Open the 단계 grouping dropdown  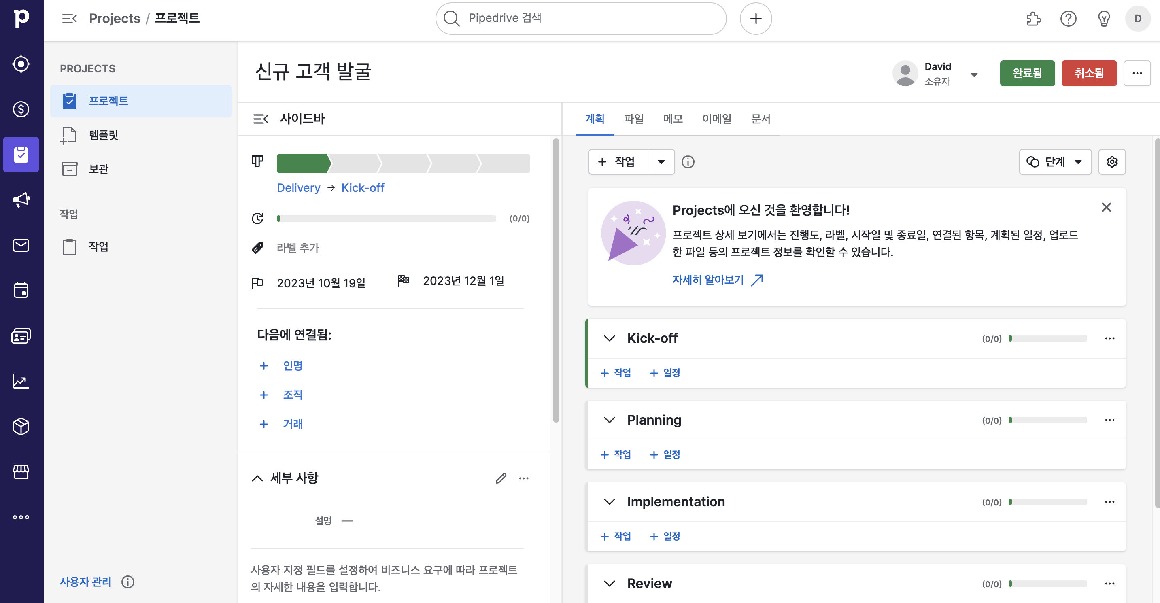1055,161
